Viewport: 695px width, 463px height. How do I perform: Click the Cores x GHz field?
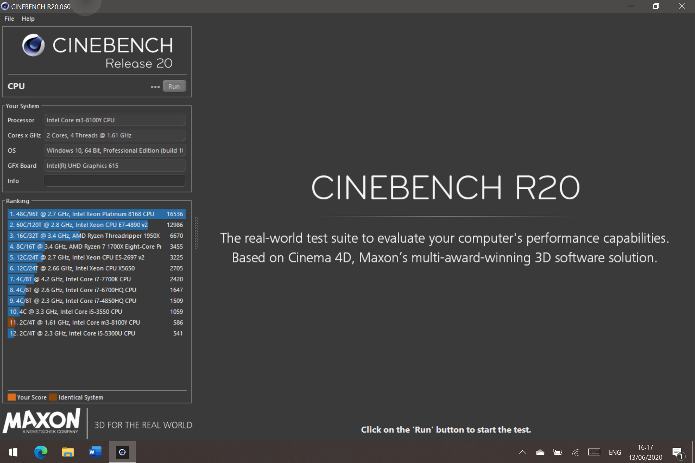pos(115,135)
